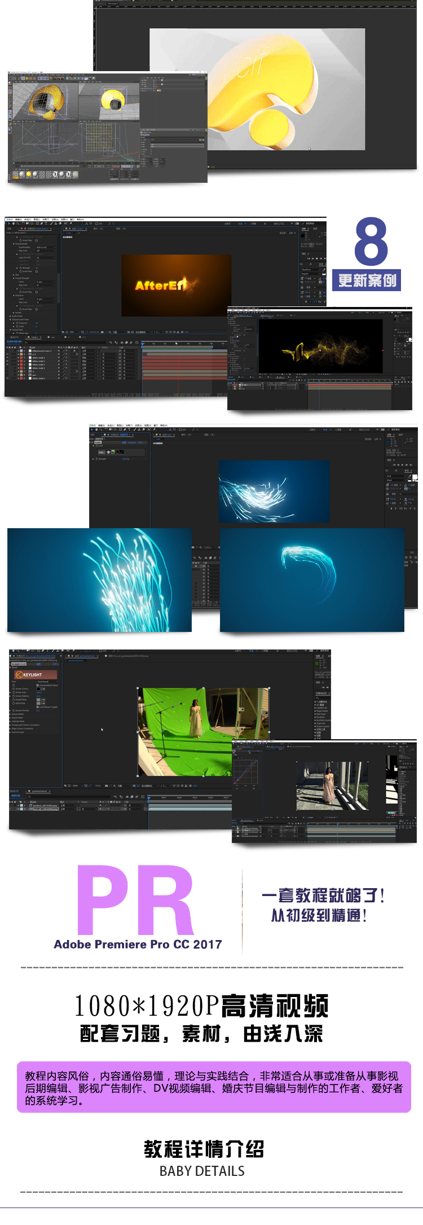Select the Hand tool in the AfterEffect text project toolbar

click(13, 223)
